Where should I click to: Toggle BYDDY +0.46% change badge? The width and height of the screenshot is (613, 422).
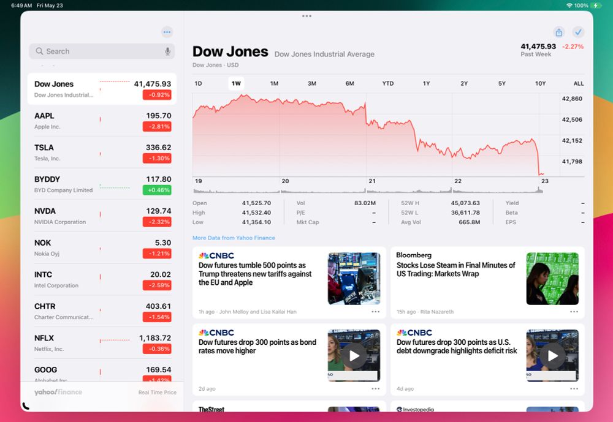(x=157, y=190)
